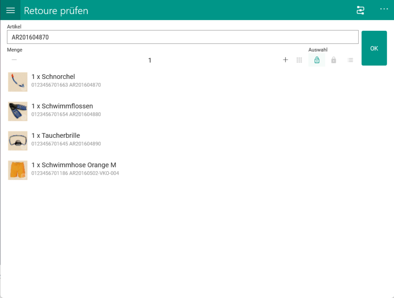394x298 pixels.
Task: Select the Schnorchel product thumbnail
Action: pyautogui.click(x=18, y=82)
